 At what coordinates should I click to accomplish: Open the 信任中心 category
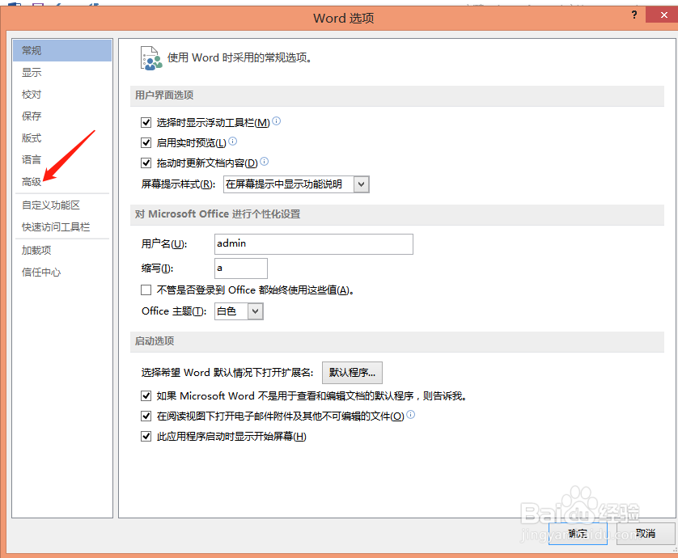tap(62, 273)
